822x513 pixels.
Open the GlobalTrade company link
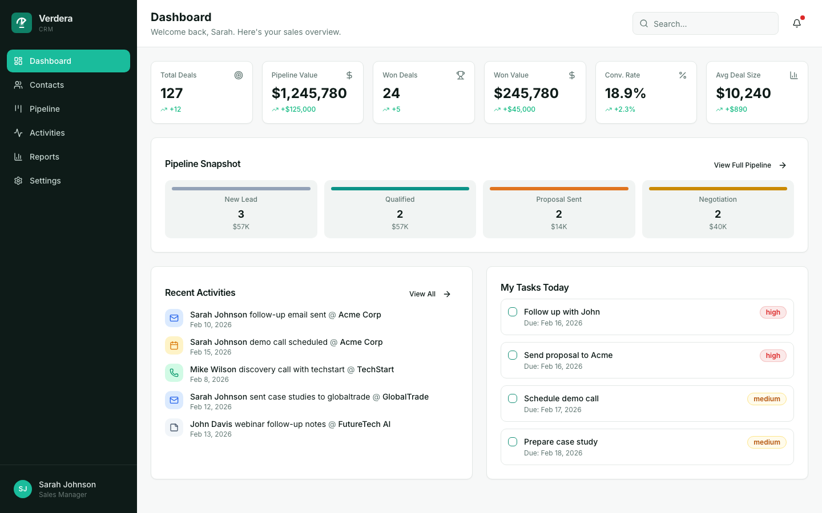click(405, 397)
